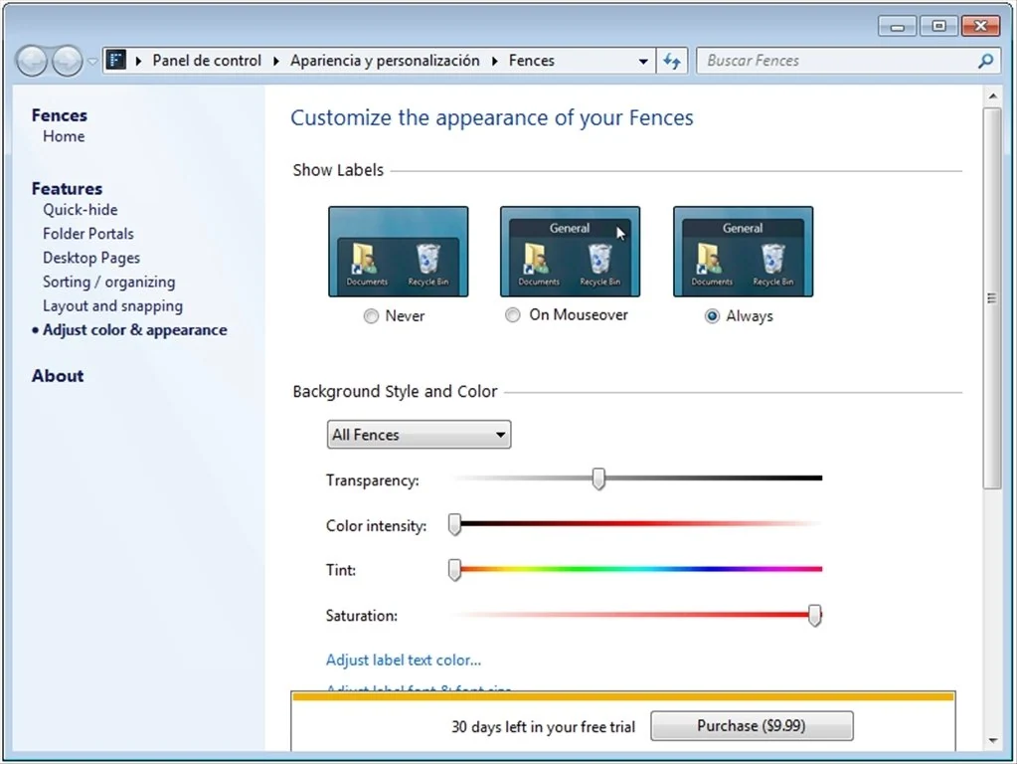
Task: Expand the arrow after Apariencia y personalización
Action: pos(495,61)
